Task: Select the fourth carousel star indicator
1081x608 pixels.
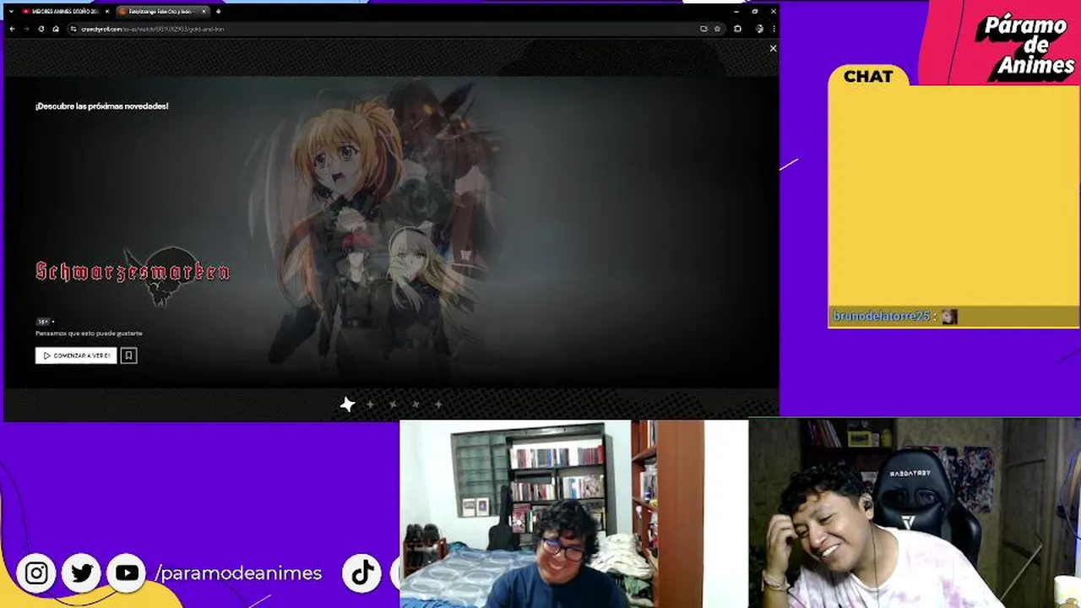Action: (x=416, y=404)
